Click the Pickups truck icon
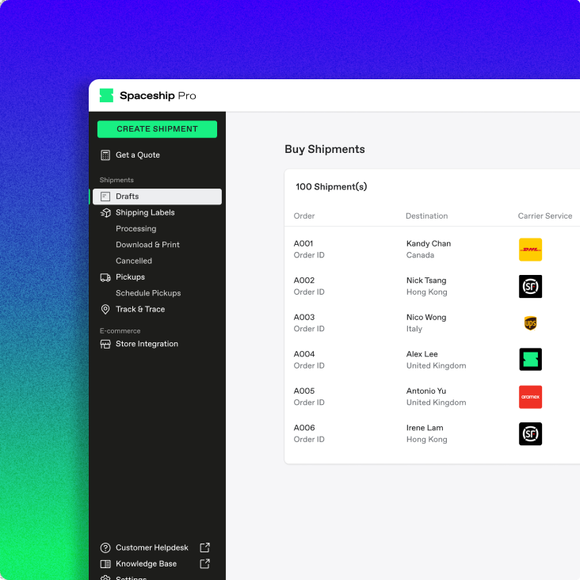 (105, 277)
